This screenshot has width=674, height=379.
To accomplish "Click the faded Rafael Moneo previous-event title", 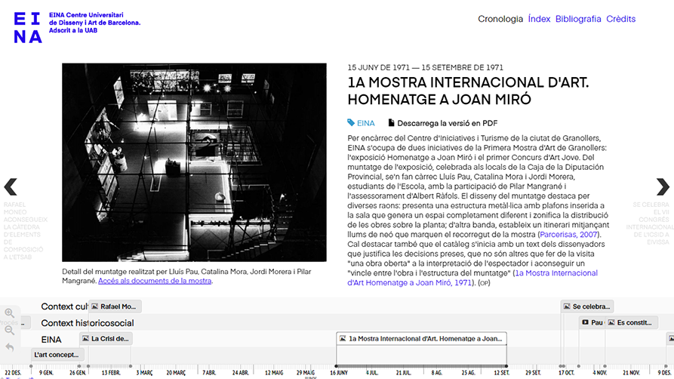I will (x=24, y=231).
